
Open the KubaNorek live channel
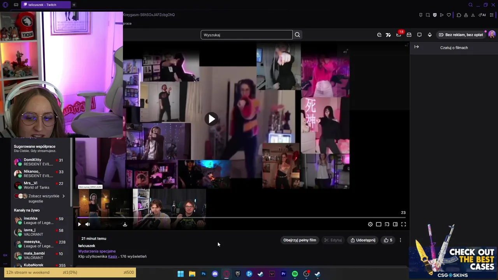pyautogui.click(x=41, y=265)
